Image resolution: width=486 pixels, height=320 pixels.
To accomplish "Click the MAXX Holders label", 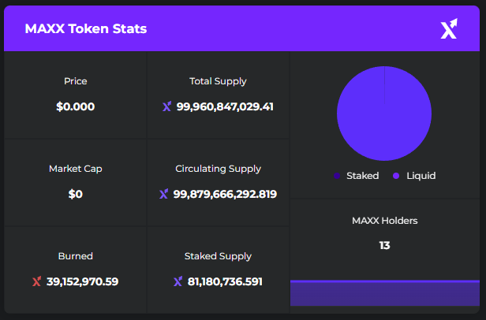I will tap(384, 221).
